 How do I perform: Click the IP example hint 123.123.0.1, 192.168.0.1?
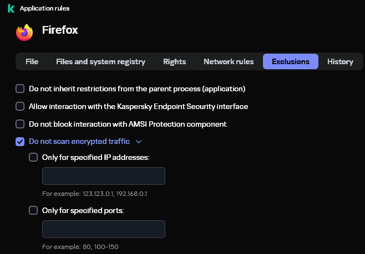pos(94,194)
